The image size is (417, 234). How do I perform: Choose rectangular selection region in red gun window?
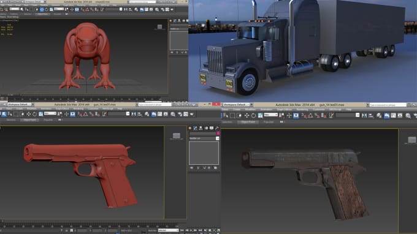[x=15, y=114]
